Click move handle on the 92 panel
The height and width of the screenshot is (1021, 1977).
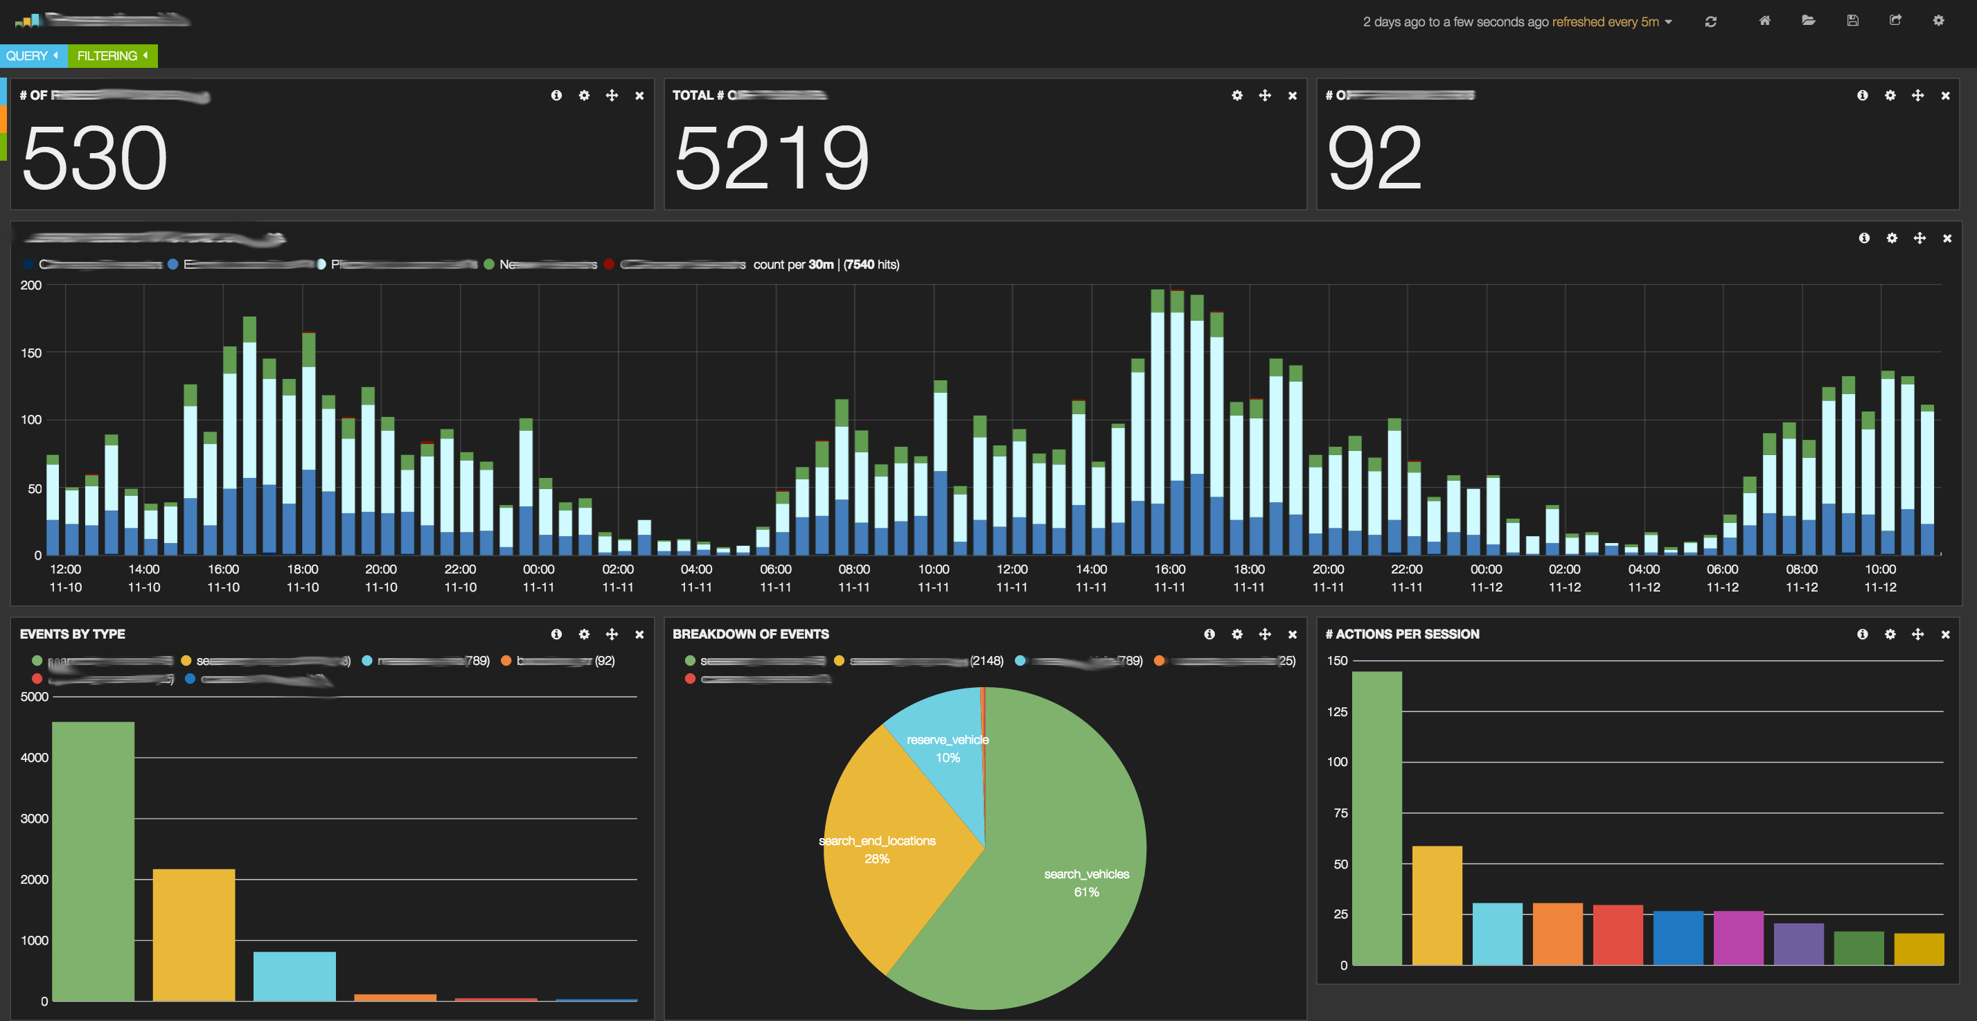1918,95
